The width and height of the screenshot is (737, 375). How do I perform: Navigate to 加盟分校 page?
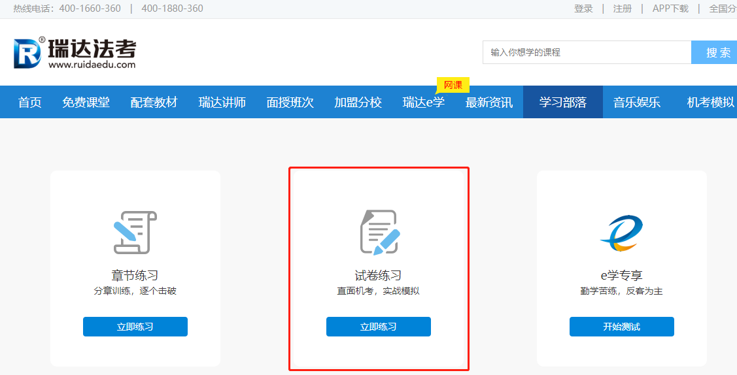click(358, 102)
